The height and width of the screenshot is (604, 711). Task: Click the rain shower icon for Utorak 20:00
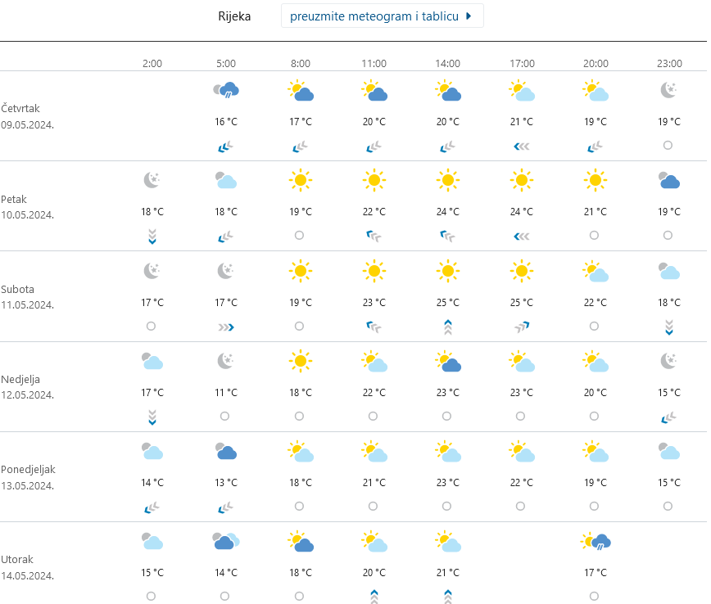click(596, 541)
